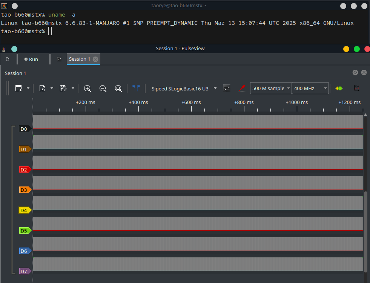Select the D0 channel label

24,129
